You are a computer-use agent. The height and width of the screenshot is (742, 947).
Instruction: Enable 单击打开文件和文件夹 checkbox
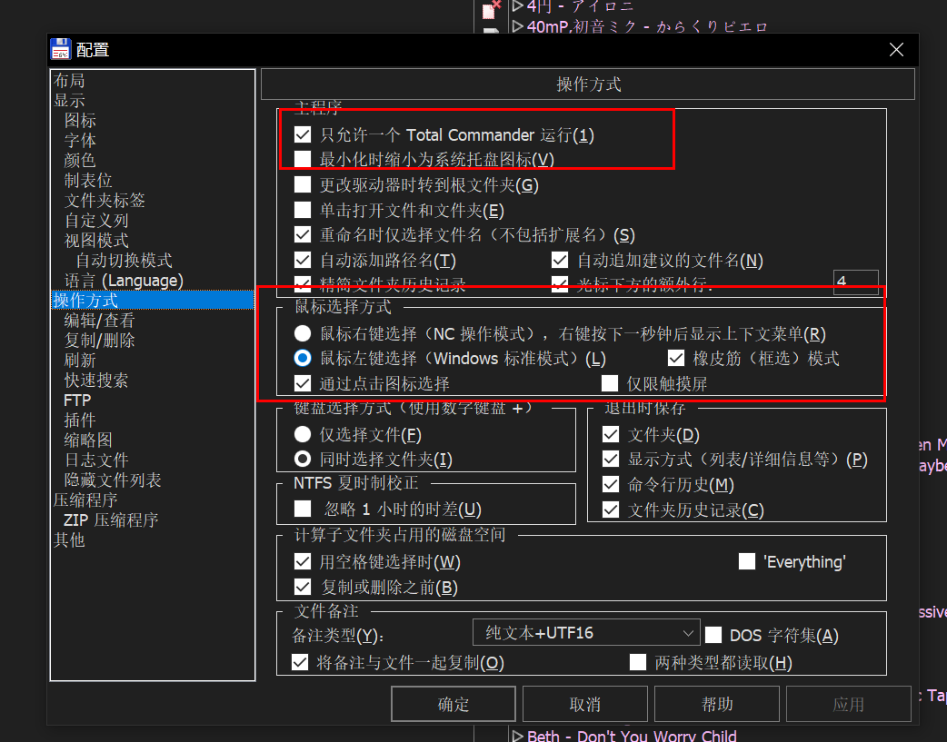point(303,210)
